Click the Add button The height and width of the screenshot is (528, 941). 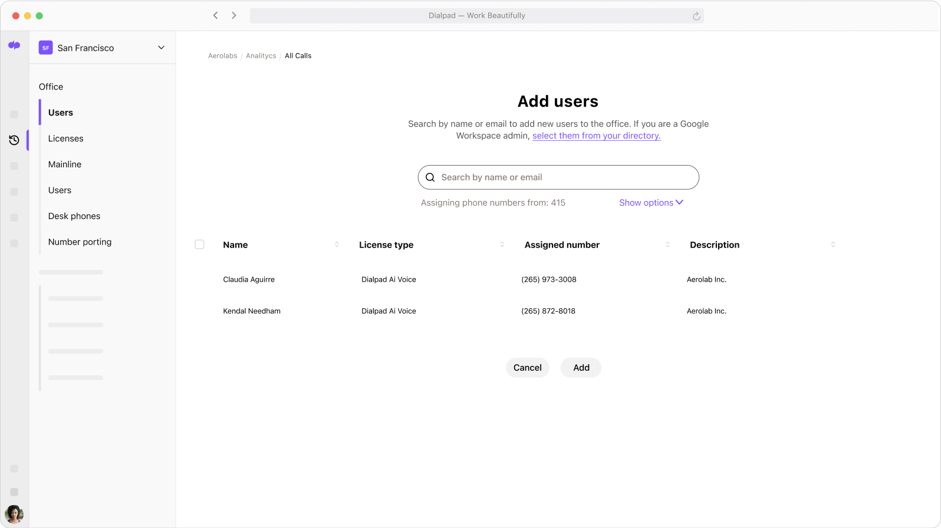pos(581,368)
